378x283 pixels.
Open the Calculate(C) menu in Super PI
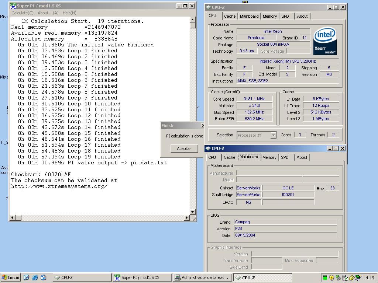tap(23, 13)
